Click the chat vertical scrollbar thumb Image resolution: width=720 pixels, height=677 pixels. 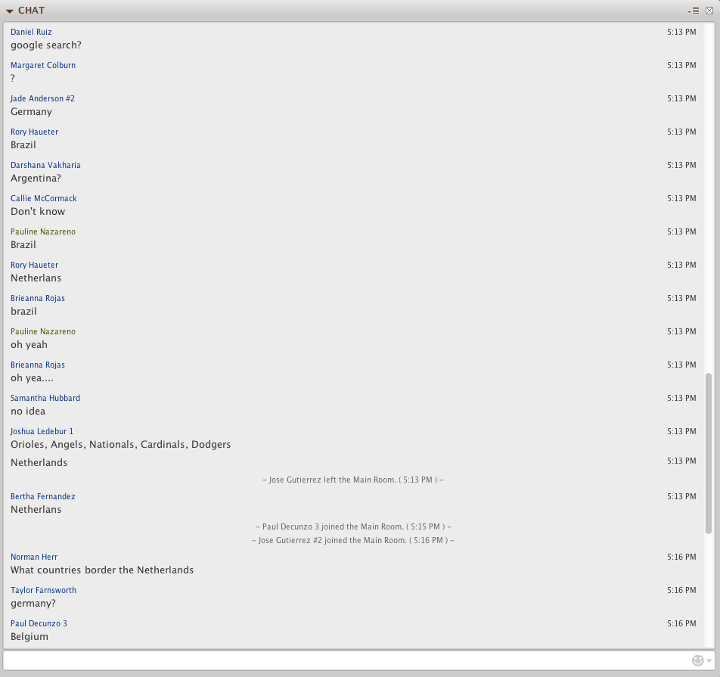709,453
